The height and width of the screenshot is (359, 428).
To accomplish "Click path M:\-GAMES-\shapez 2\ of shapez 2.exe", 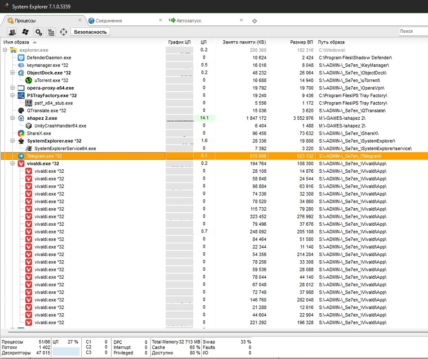I will pyautogui.click(x=342, y=118).
